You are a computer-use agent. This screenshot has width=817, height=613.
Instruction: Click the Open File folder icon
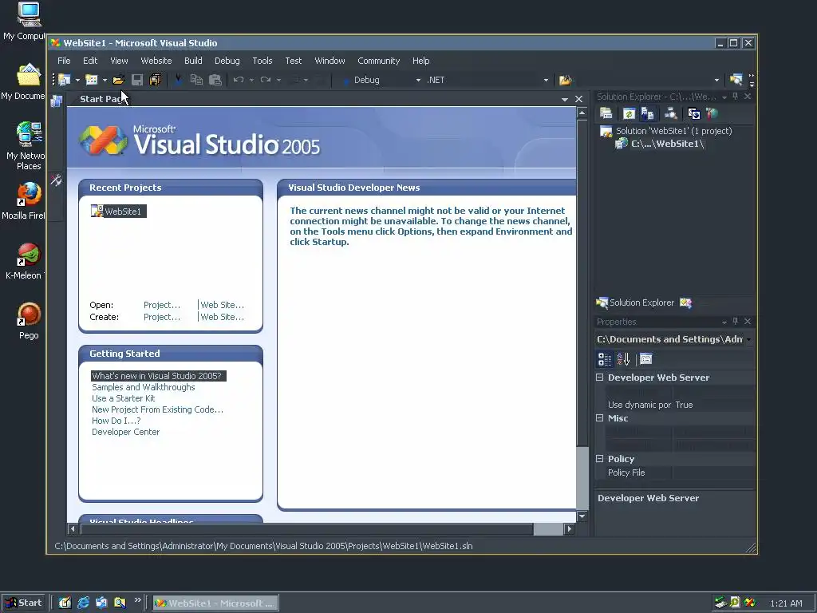point(118,80)
